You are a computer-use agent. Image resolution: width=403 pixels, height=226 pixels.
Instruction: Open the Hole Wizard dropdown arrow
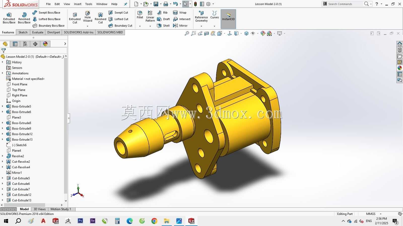click(x=88, y=26)
